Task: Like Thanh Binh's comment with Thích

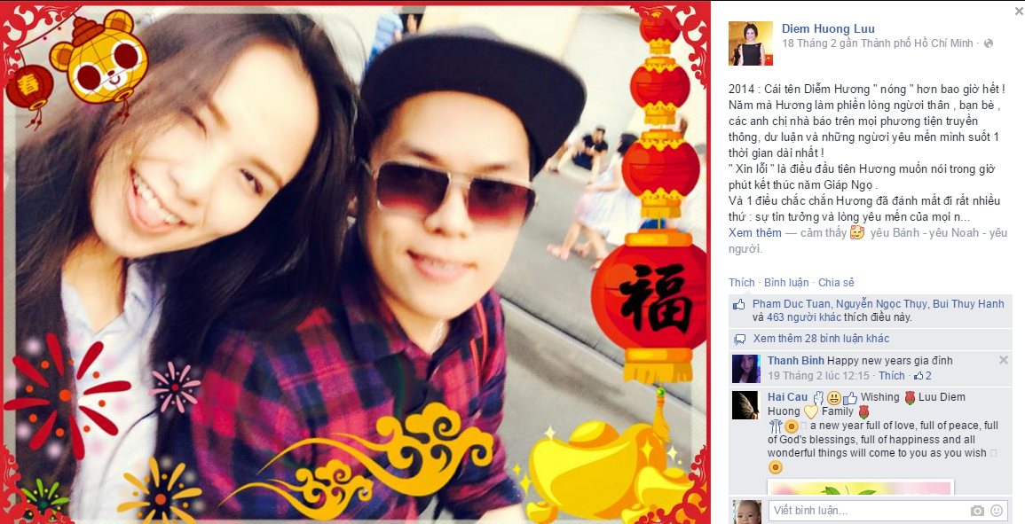Action: (x=892, y=376)
